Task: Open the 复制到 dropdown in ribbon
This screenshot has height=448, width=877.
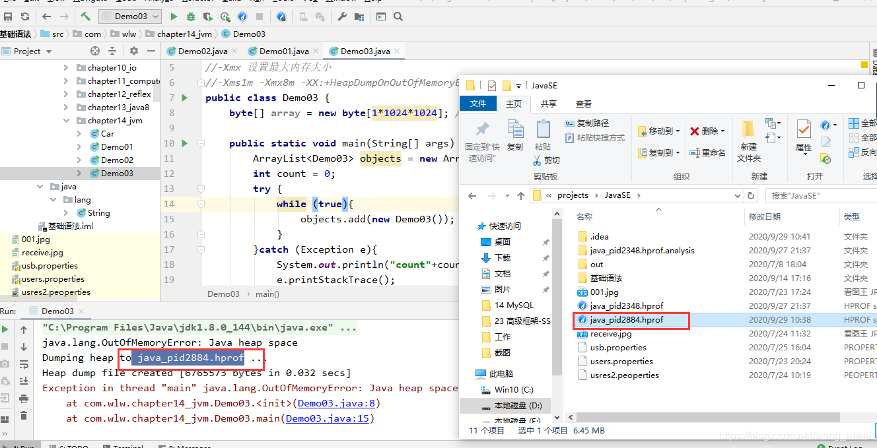Action: (659, 152)
